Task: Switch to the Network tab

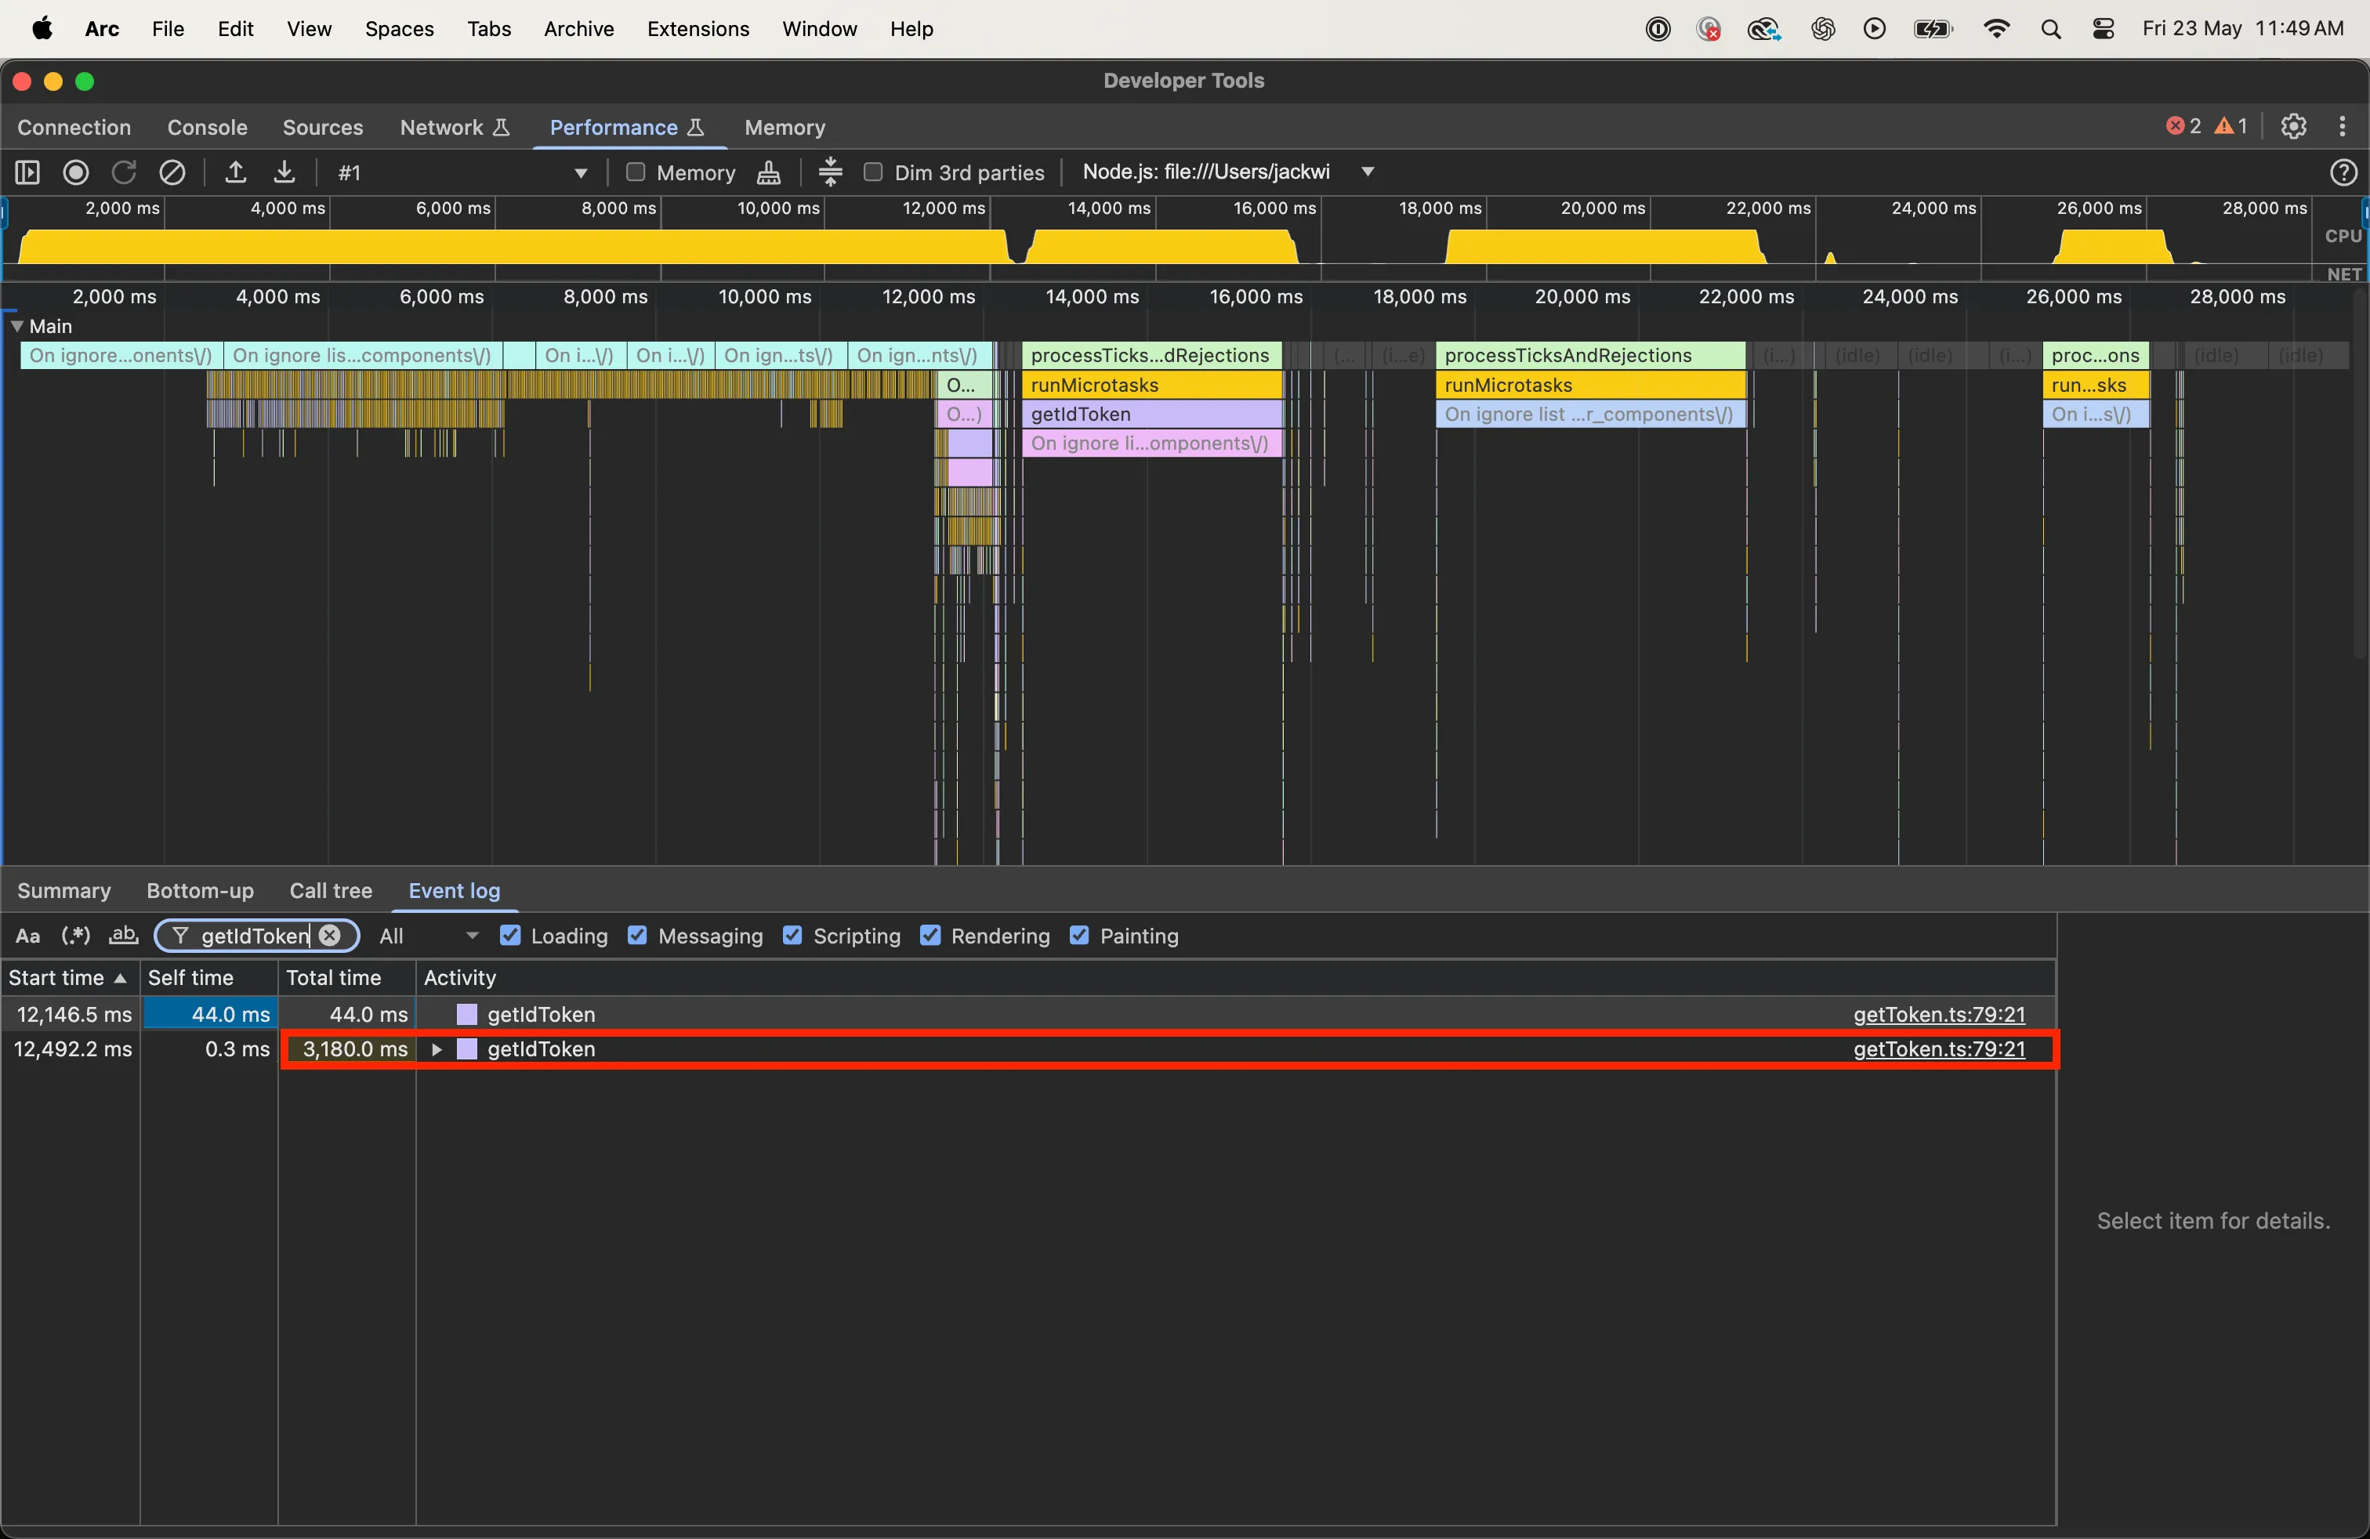Action: point(454,128)
